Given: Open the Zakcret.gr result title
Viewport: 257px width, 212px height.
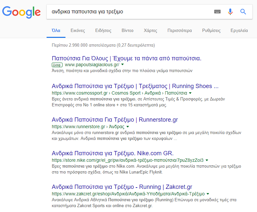Looking at the screenshot, I should pos(122,187).
